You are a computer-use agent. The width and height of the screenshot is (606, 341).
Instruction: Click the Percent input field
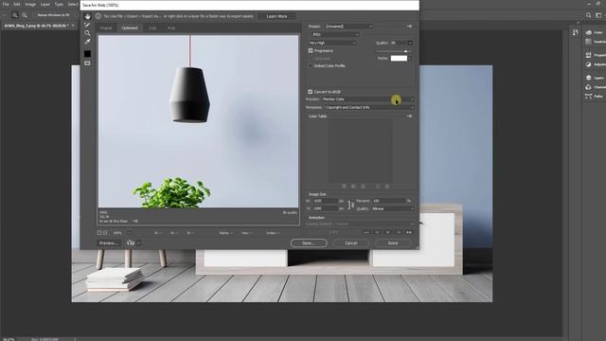click(388, 201)
